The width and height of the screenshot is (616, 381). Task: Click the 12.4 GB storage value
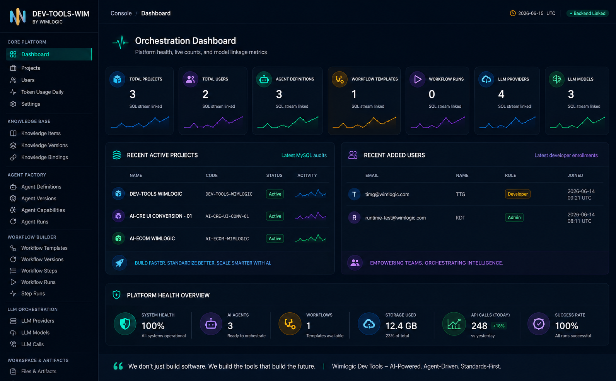[x=401, y=326]
